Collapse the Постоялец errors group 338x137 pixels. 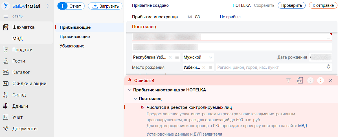[135, 99]
